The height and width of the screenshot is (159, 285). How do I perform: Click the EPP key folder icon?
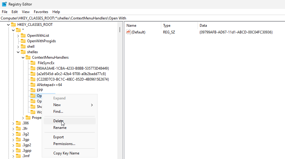[x=33, y=90]
